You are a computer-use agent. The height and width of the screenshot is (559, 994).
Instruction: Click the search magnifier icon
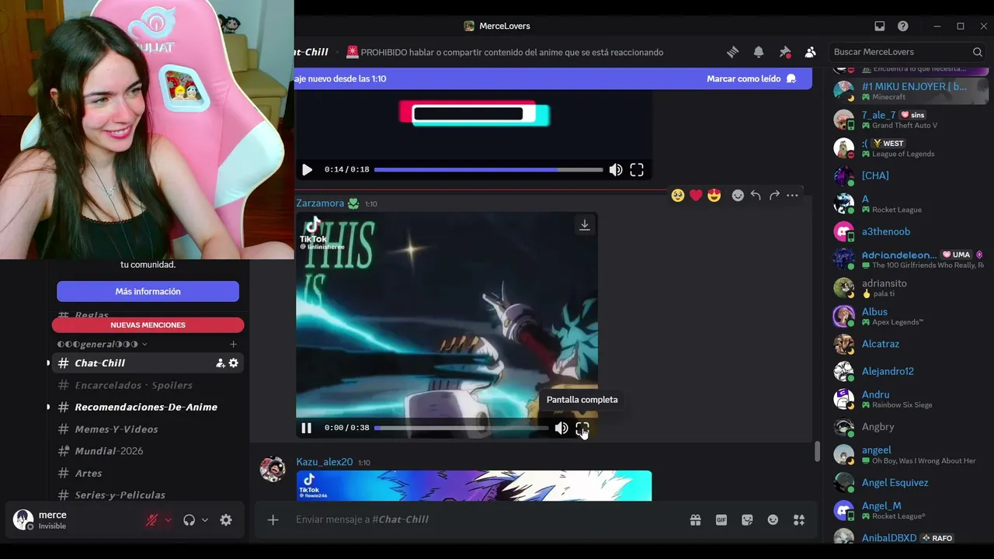pos(978,52)
